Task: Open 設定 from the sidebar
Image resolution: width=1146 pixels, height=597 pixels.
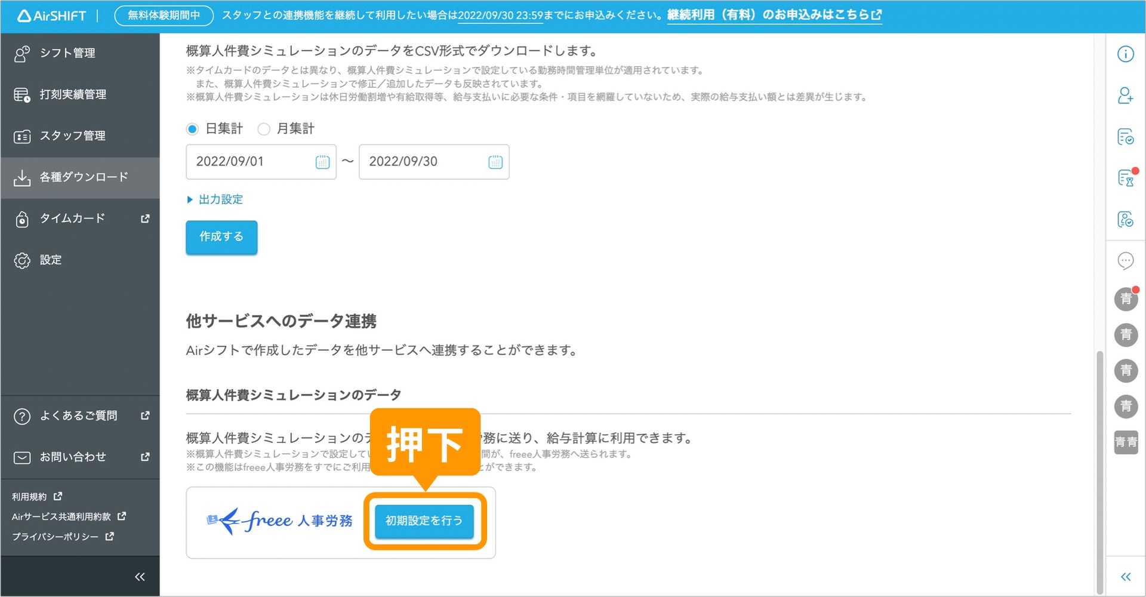Action: click(x=51, y=260)
